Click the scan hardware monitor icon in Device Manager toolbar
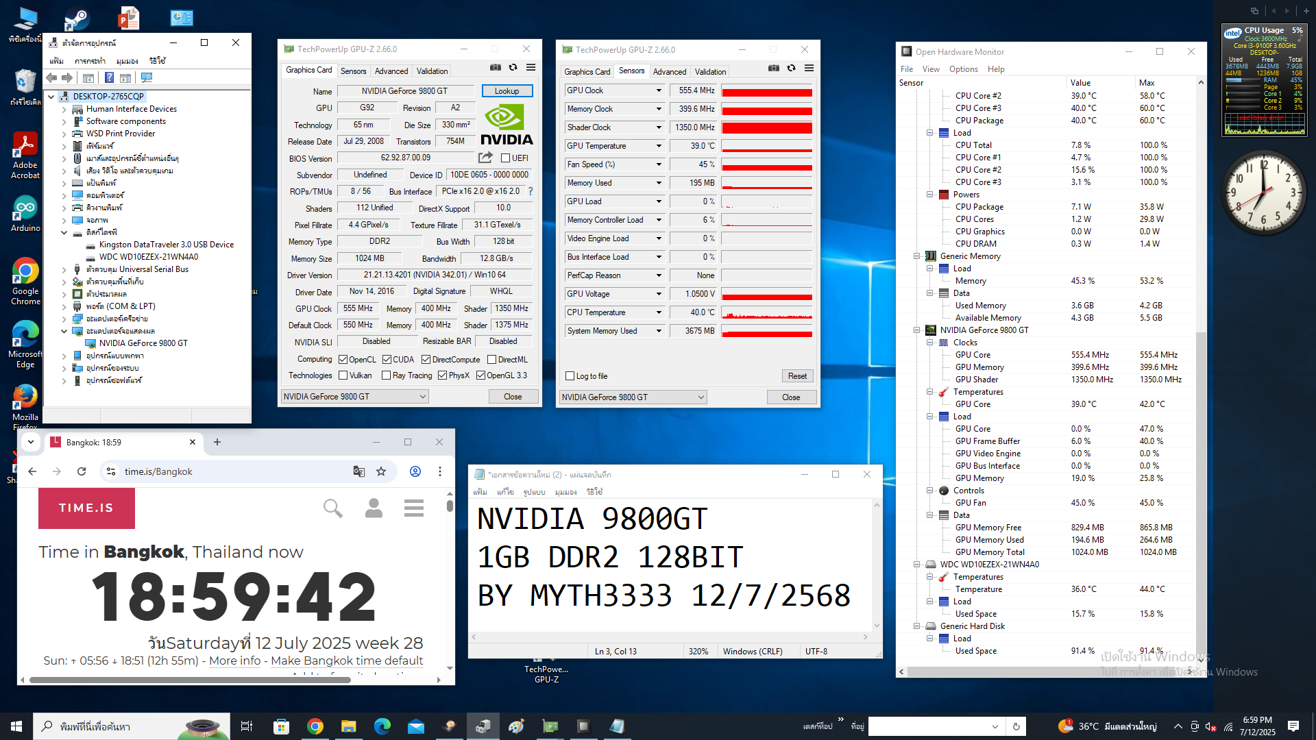The width and height of the screenshot is (1316, 740). pos(146,78)
